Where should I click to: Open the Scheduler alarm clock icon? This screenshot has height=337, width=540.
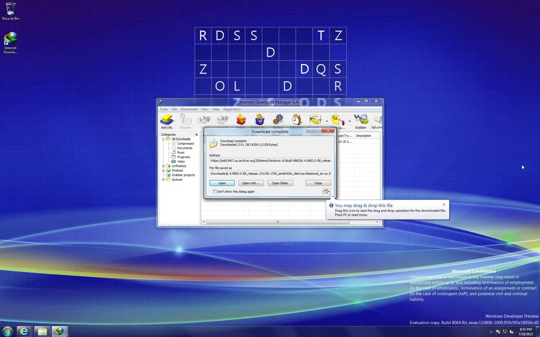point(296,120)
